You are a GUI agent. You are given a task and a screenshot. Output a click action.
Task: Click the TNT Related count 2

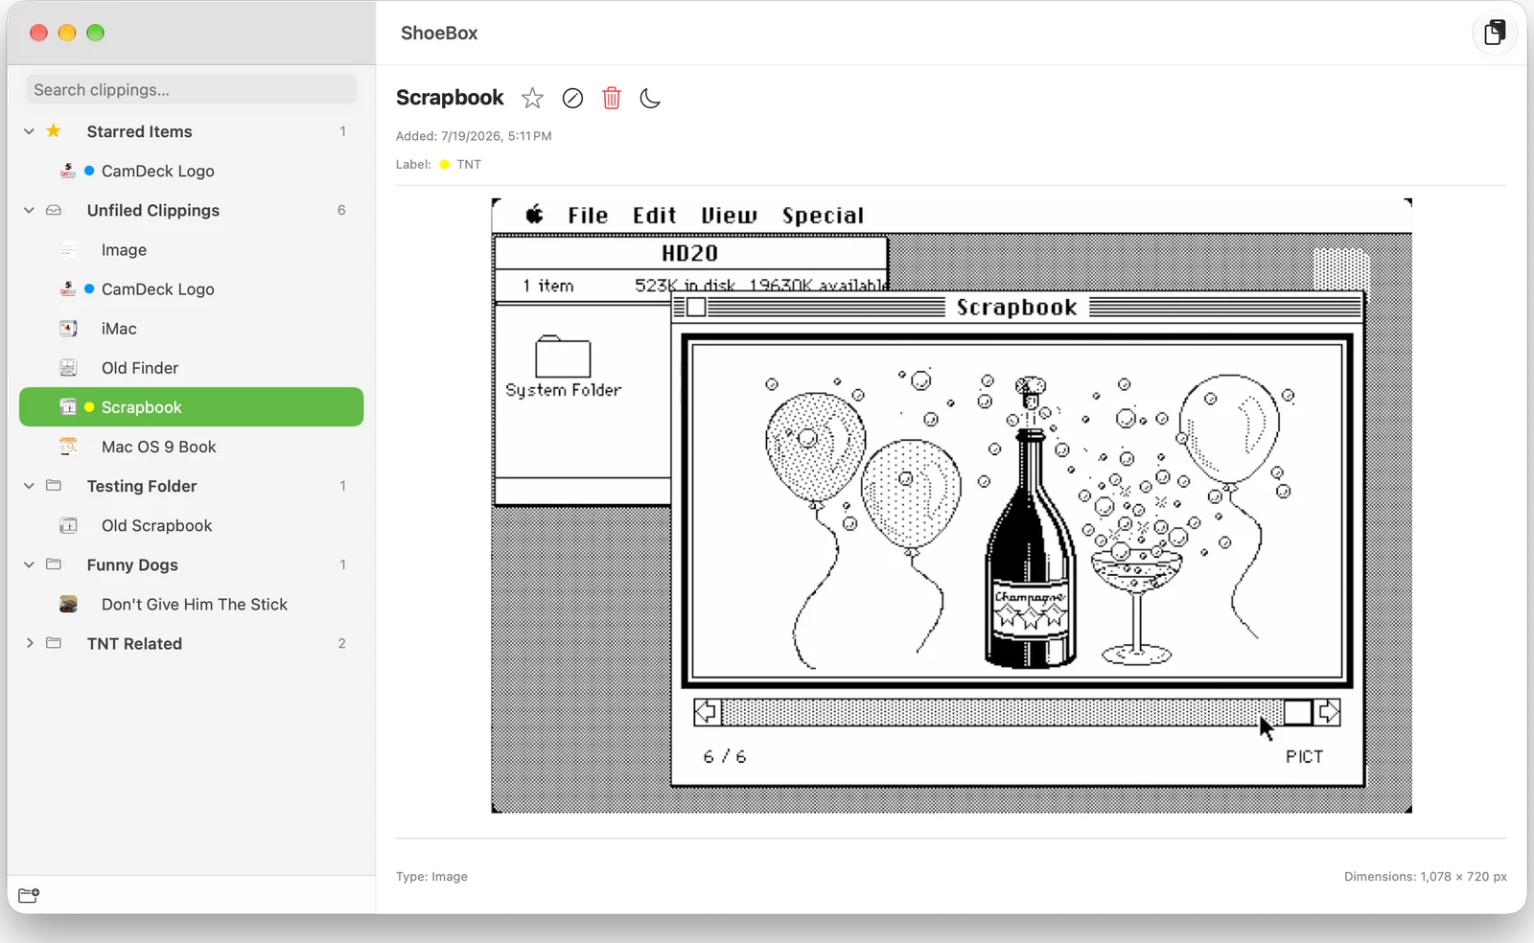tap(341, 643)
